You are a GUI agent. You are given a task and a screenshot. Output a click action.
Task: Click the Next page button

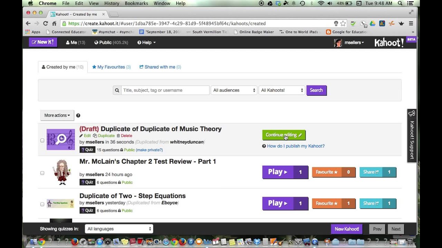[396, 229]
